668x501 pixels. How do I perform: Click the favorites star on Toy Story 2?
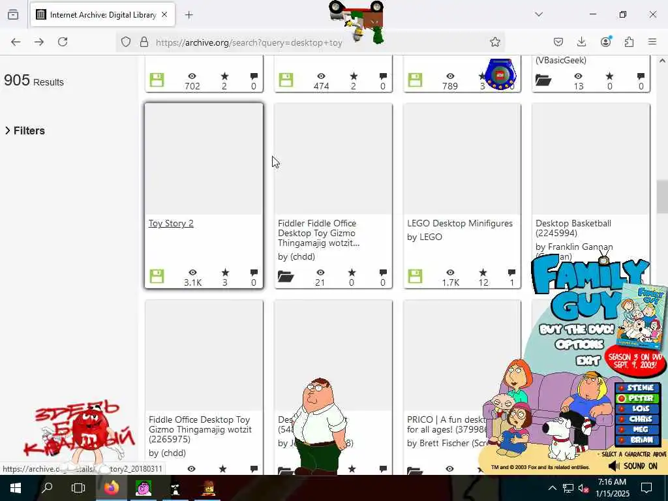coord(225,272)
